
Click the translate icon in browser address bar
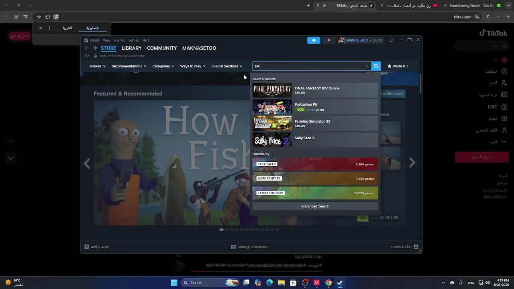(56, 17)
